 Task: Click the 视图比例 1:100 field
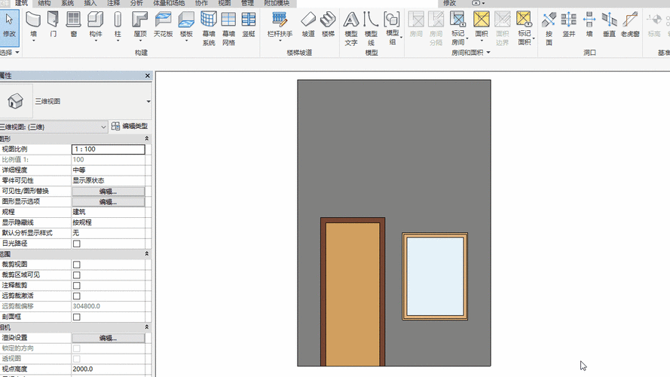(108, 149)
